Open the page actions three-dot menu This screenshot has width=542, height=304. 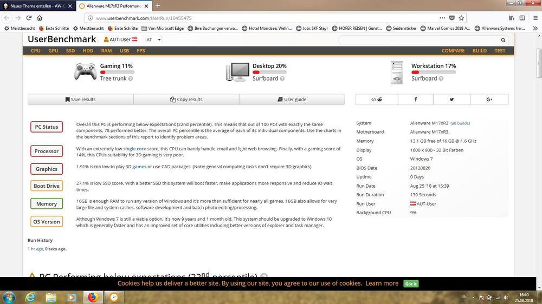pos(442,18)
